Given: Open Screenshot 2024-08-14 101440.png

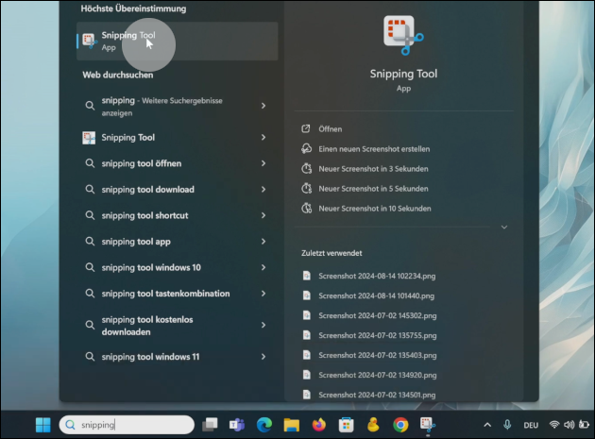Looking at the screenshot, I should click(x=377, y=295).
